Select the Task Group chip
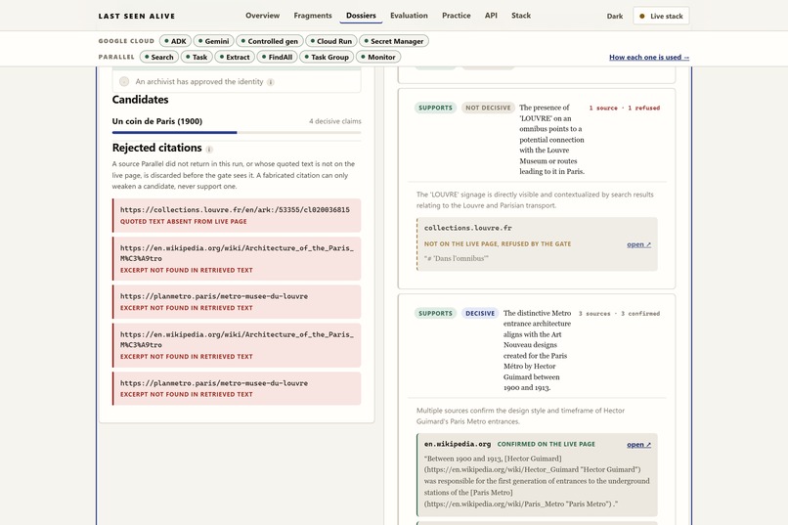The image size is (788, 525). [327, 58]
